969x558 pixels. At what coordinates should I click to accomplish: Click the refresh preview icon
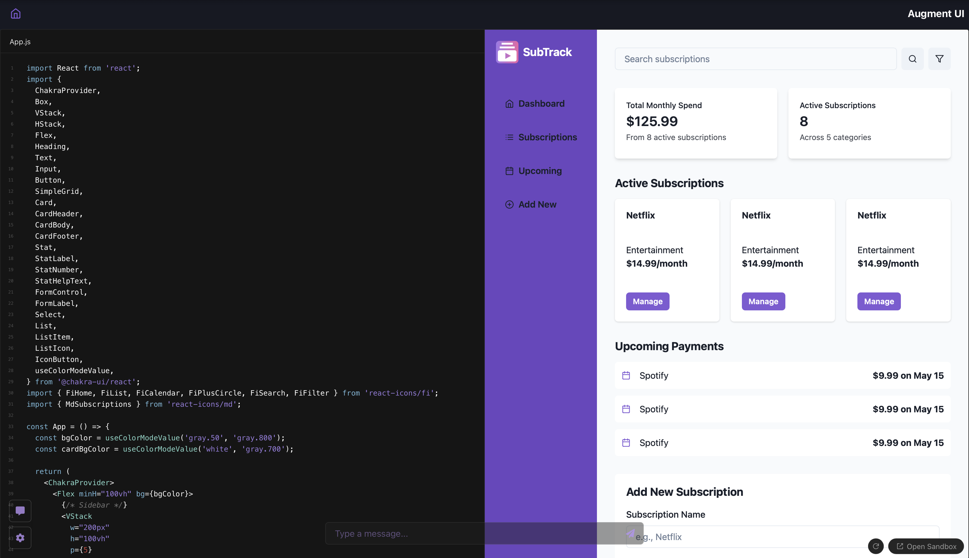876,546
